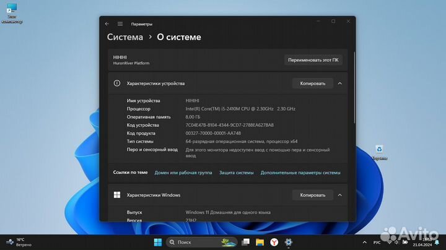Select Windows 11 Домашняя edition text

pyautogui.click(x=228, y=212)
